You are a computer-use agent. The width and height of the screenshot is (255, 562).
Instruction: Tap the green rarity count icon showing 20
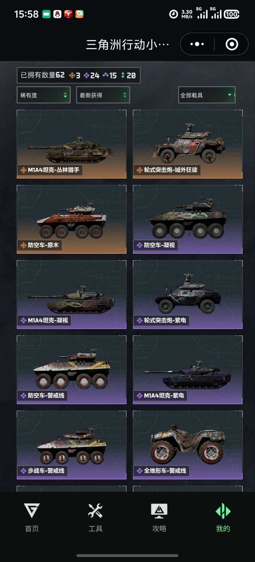pyautogui.click(x=123, y=75)
